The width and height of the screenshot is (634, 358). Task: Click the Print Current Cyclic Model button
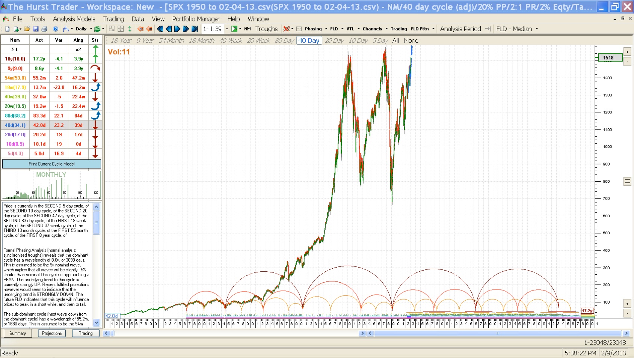click(51, 164)
